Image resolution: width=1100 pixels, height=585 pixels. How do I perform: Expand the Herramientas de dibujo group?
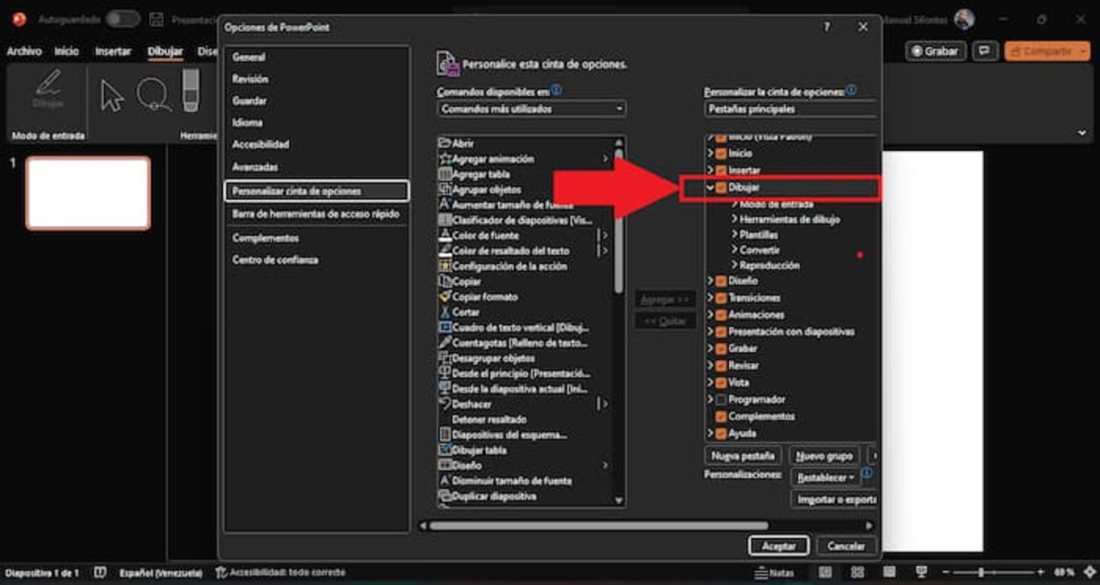click(735, 220)
